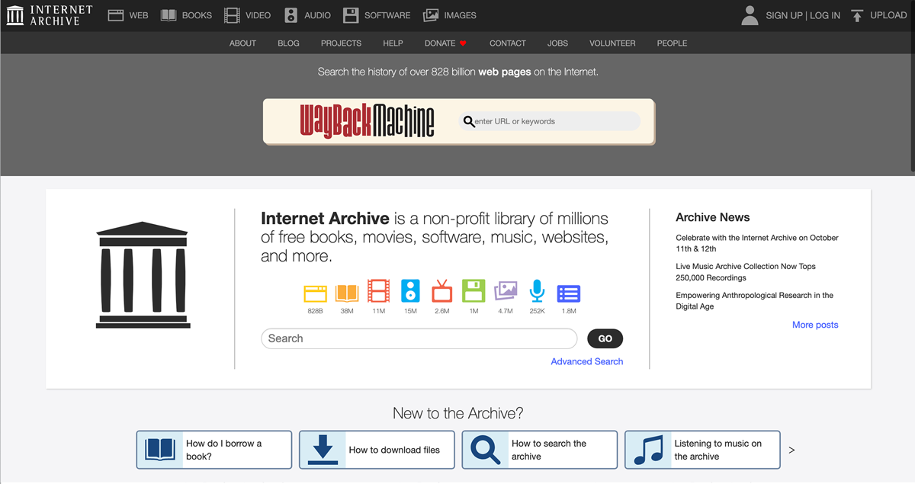Open the blue speaker audio icon
The height and width of the screenshot is (484, 915).
[410, 293]
